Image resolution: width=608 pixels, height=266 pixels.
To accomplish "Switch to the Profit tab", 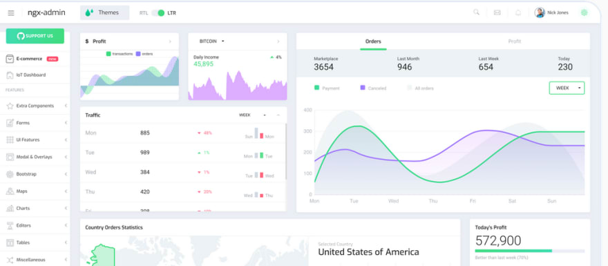I will (x=515, y=41).
